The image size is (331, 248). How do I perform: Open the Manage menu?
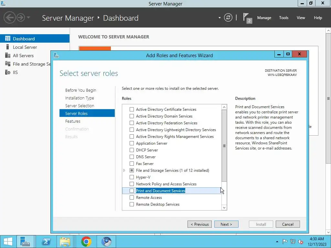click(x=264, y=18)
